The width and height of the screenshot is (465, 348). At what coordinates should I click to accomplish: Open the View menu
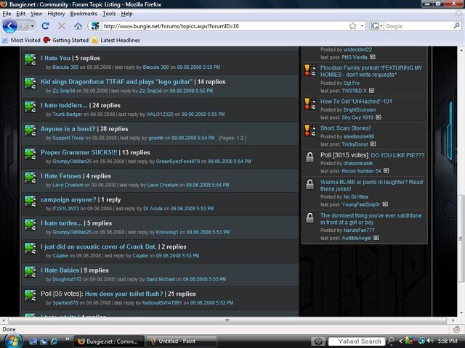coord(36,14)
